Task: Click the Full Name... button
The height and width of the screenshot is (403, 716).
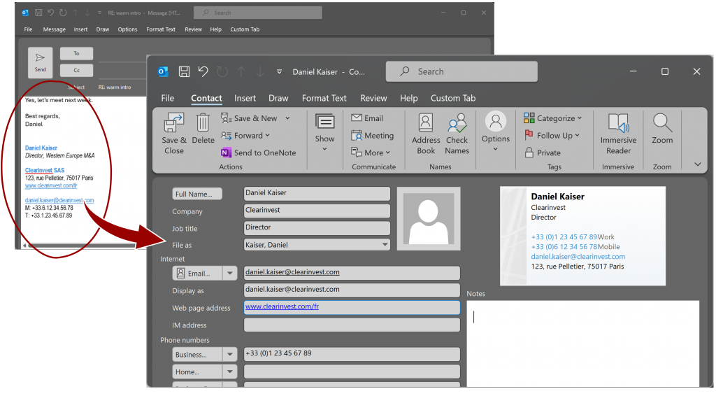Action: [197, 194]
